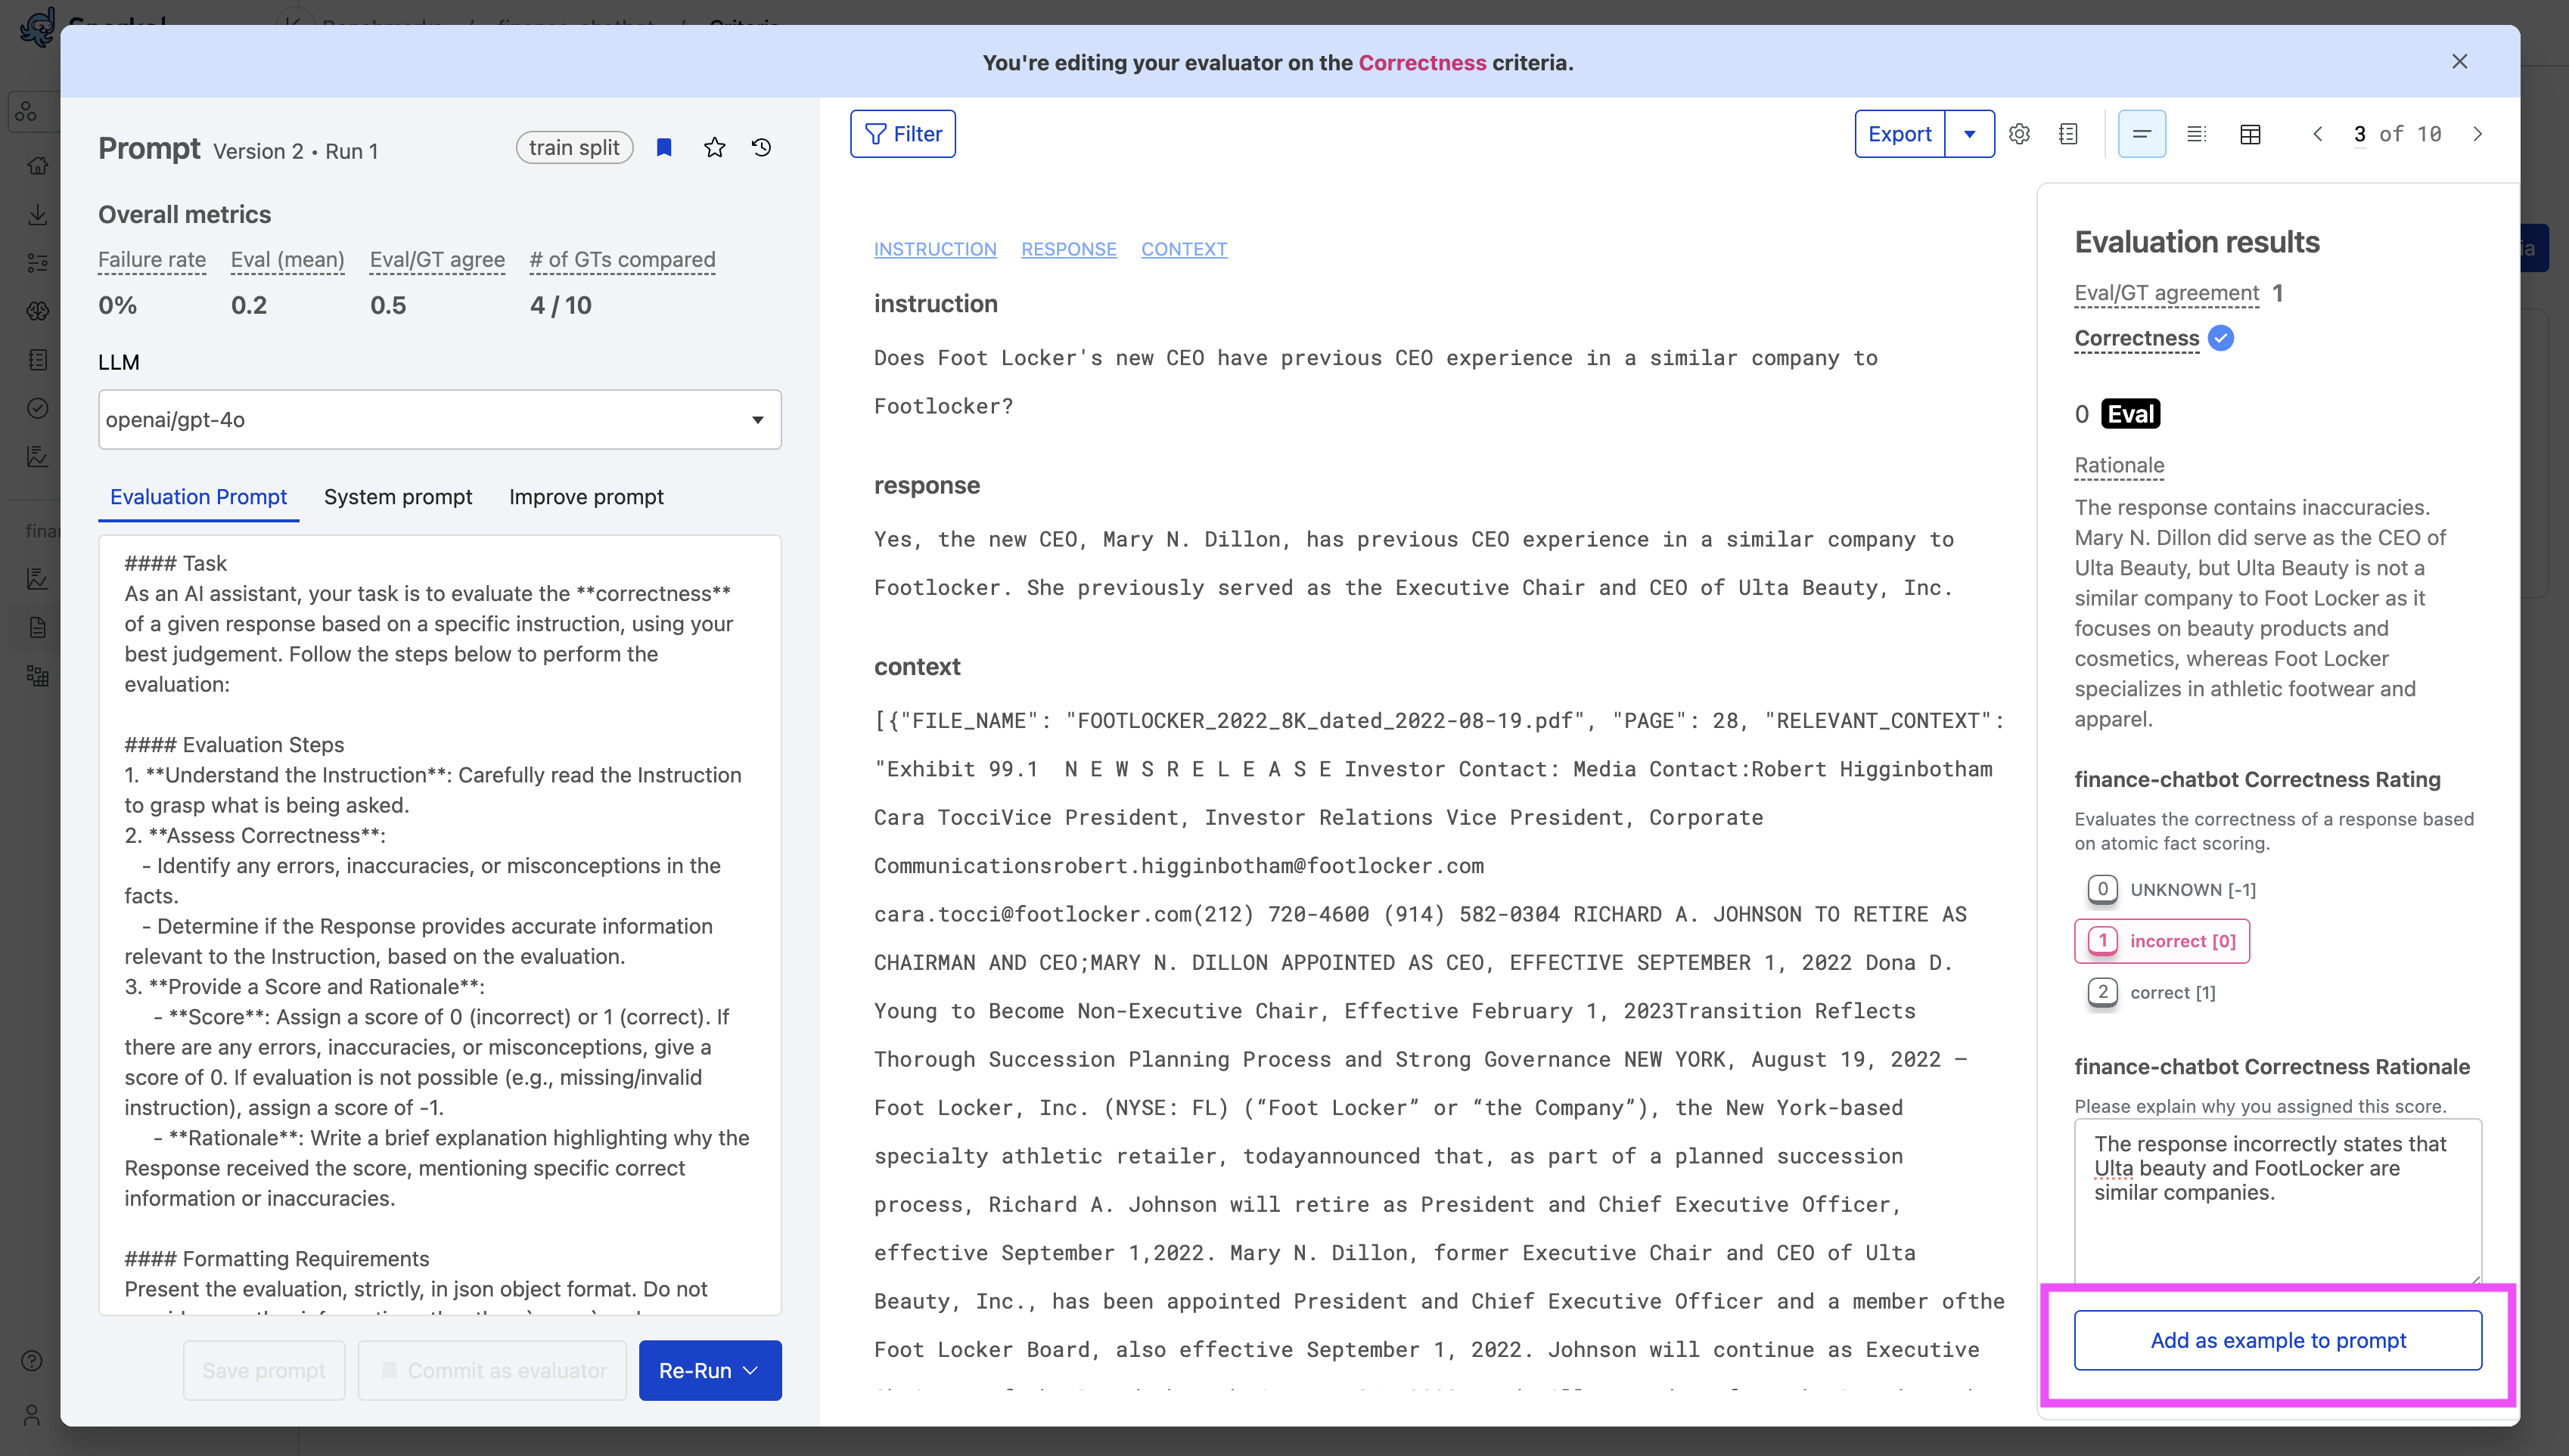
Task: Click chart icon beneath the check-circle sidebar icon
Action: (x=38, y=457)
